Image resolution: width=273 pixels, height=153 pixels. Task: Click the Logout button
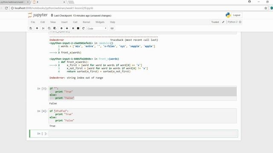237,15
